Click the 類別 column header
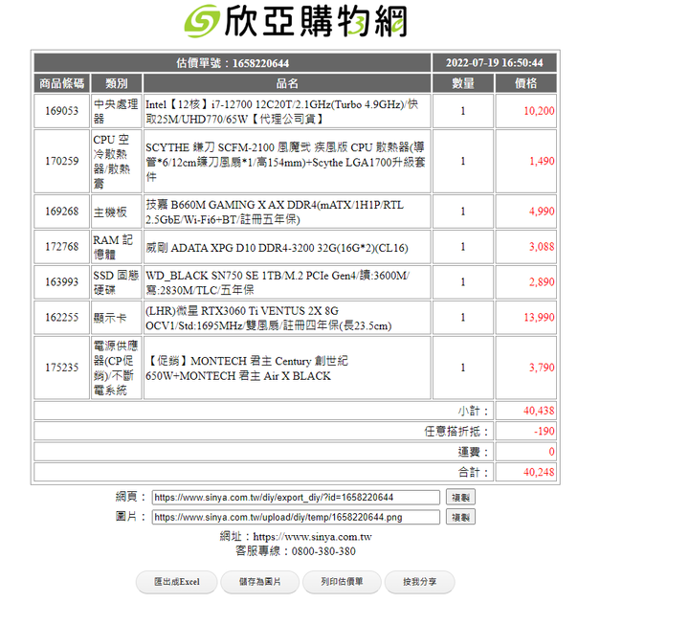The height and width of the screenshot is (625, 689). (117, 83)
